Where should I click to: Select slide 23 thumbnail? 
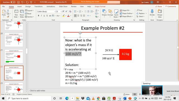coord(14,88)
